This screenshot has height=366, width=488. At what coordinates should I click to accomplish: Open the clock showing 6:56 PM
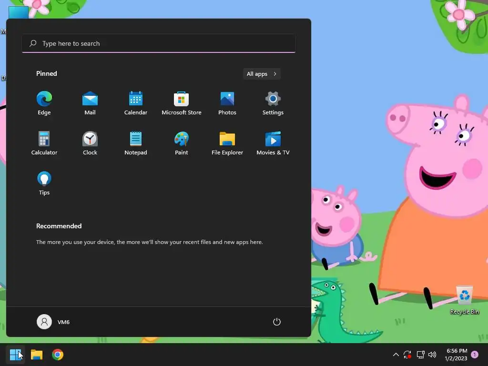point(456,355)
